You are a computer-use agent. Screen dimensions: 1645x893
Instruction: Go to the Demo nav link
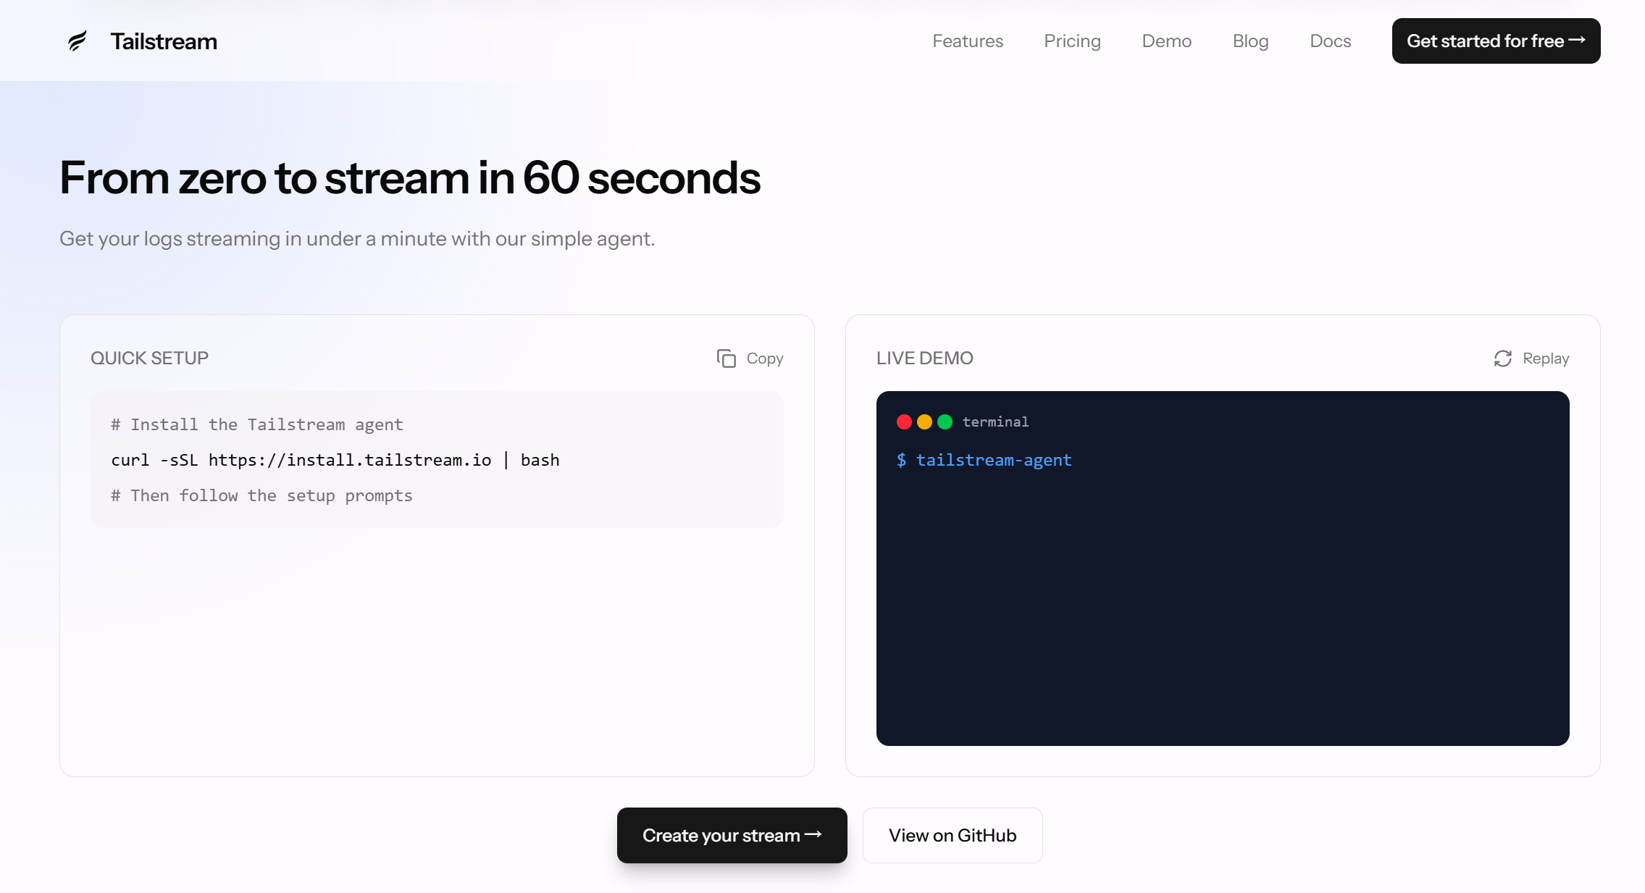1166,41
